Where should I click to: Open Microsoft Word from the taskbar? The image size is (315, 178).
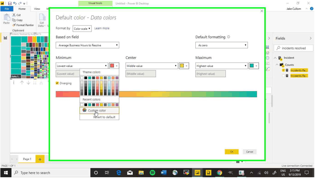point(164,173)
